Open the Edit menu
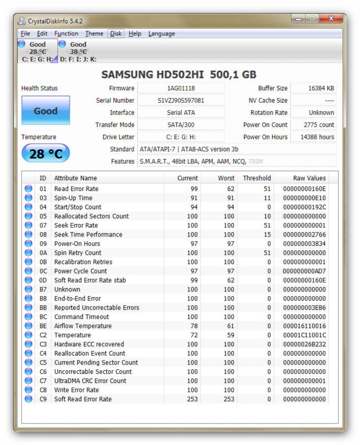 (x=42, y=34)
